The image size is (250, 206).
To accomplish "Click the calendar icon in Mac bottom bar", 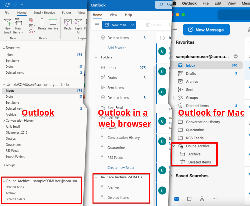I will tap(189, 199).
